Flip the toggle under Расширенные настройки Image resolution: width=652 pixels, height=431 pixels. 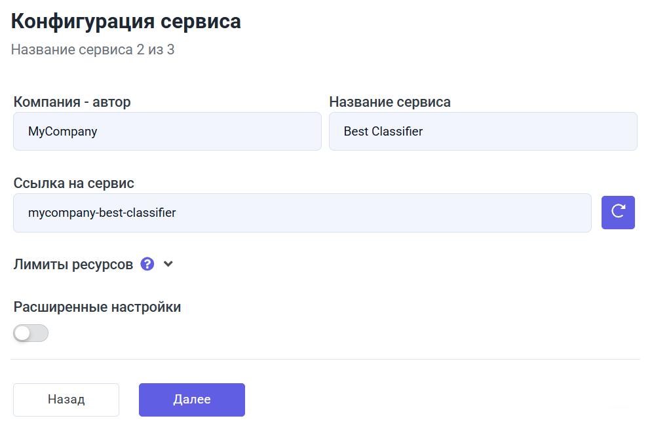[x=30, y=333]
